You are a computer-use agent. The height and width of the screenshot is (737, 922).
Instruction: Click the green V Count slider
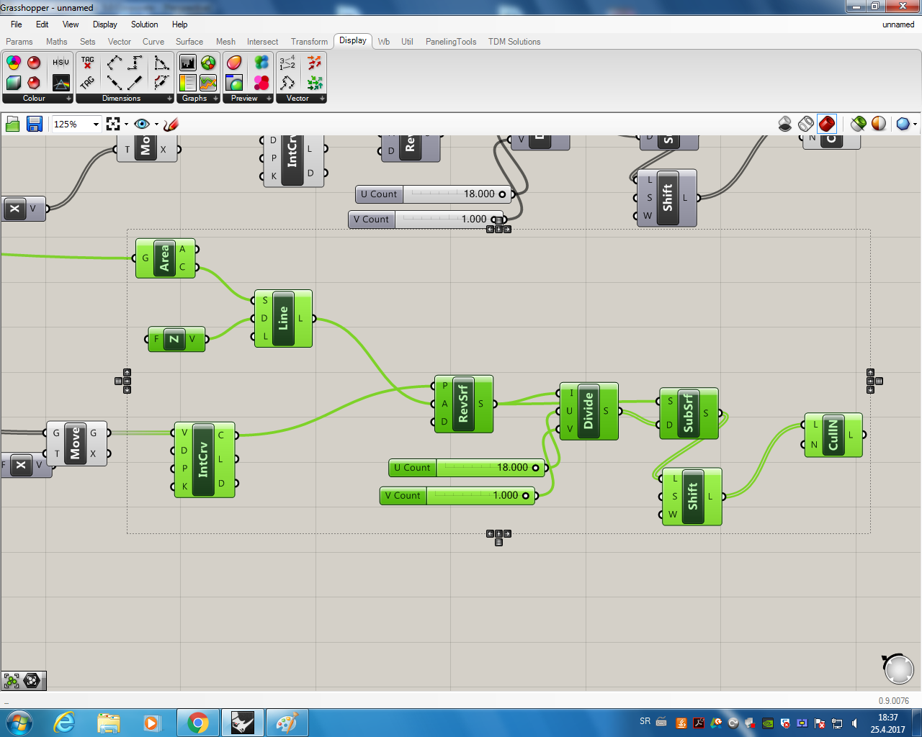click(458, 496)
